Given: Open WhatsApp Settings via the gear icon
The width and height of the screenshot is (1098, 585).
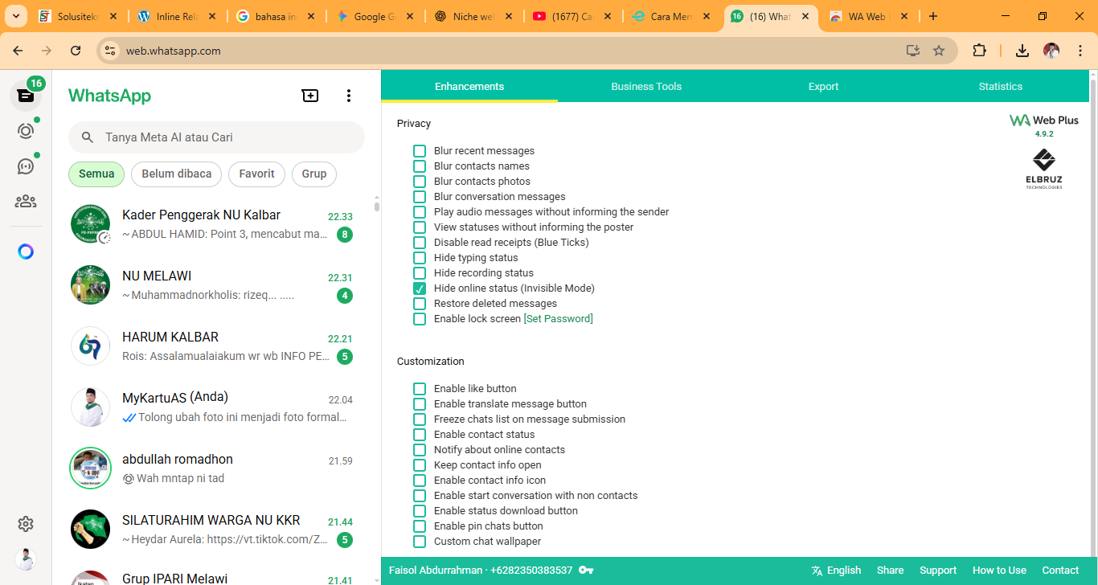Looking at the screenshot, I should [25, 523].
